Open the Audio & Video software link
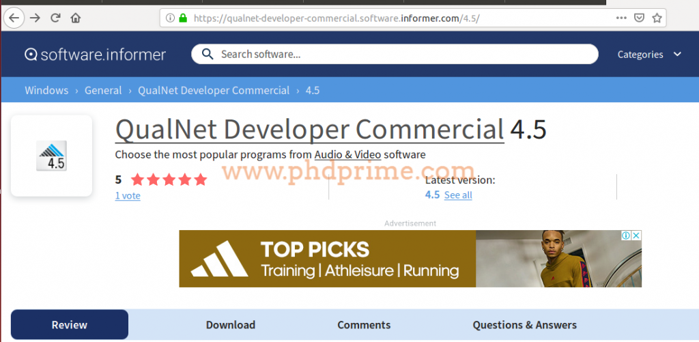 point(347,155)
